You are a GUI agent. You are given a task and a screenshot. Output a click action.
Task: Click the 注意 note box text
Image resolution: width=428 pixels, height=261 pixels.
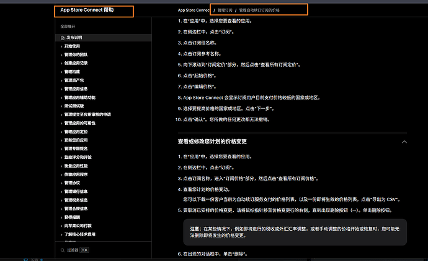[295, 232]
